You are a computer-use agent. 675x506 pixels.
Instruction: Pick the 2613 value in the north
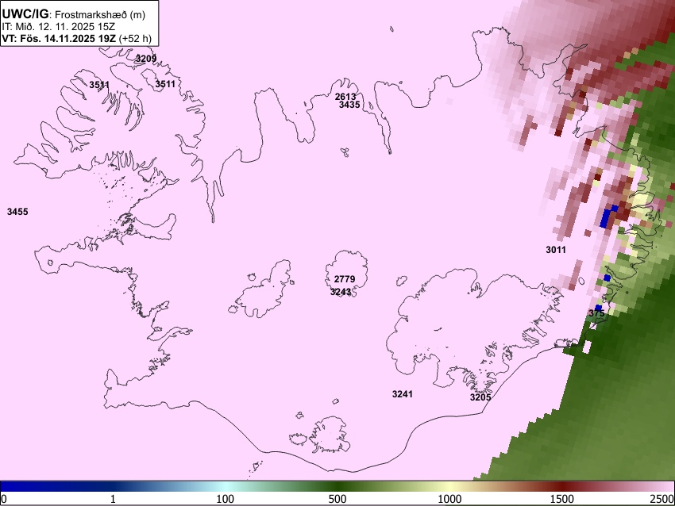(x=345, y=97)
